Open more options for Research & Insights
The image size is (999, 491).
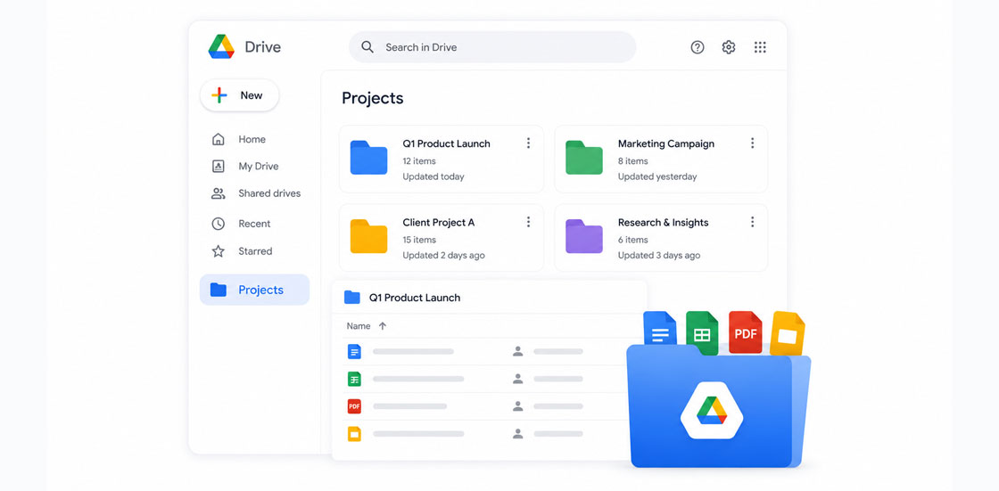coord(753,222)
